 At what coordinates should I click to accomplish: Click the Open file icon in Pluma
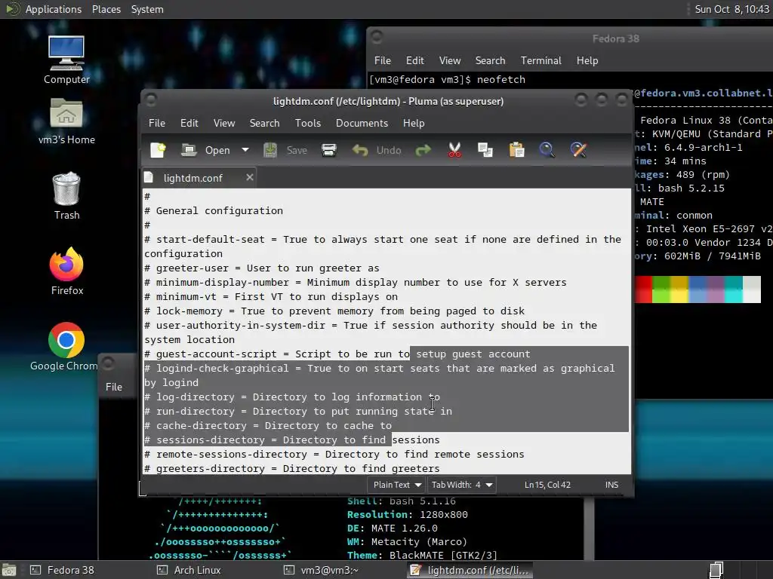pyautogui.click(x=189, y=150)
